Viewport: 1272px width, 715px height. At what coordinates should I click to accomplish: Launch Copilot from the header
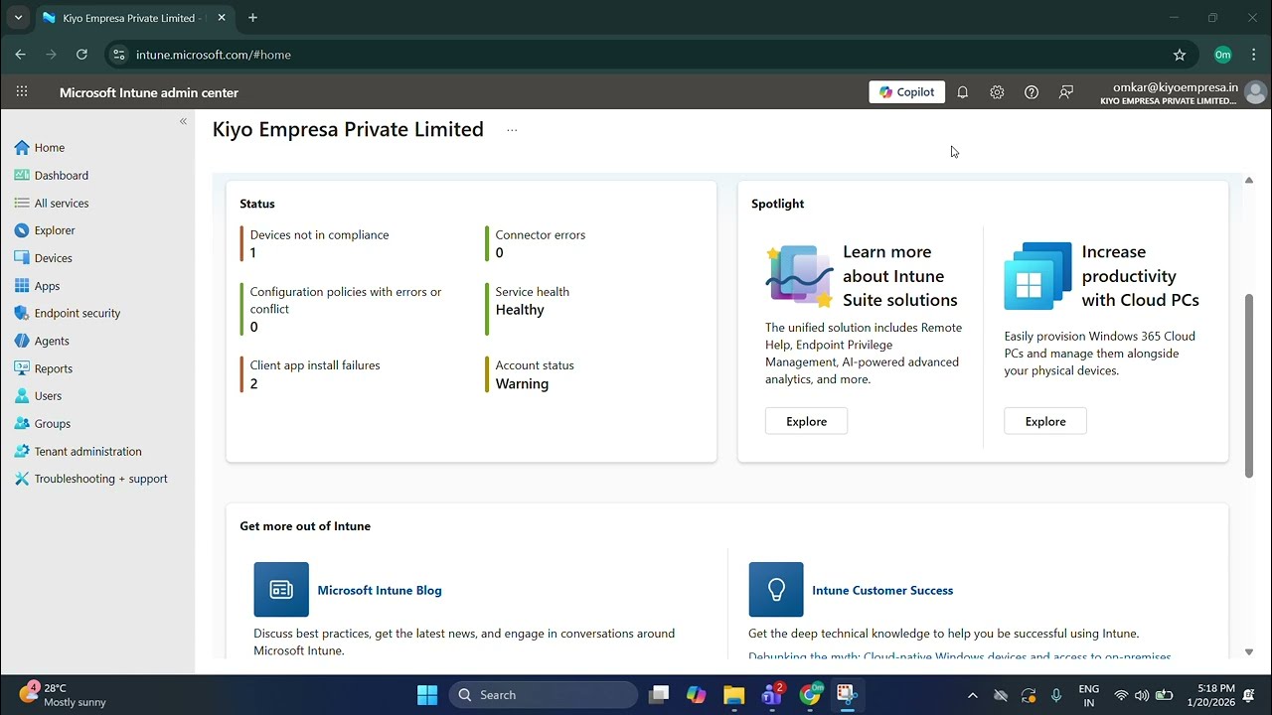click(x=907, y=92)
